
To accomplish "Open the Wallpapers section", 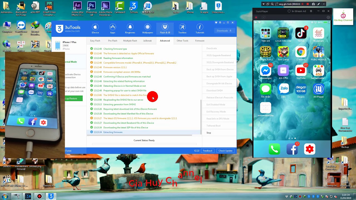I will [x=147, y=29].
